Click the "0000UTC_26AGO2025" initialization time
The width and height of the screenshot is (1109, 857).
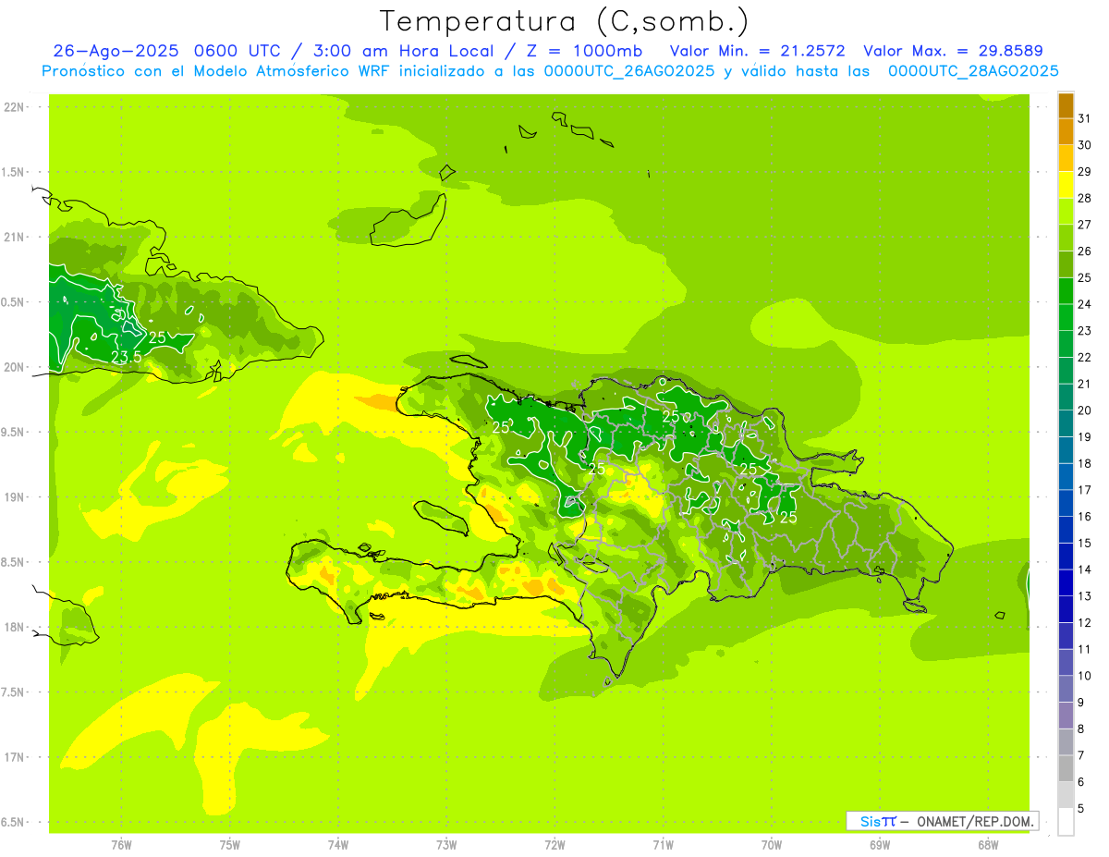[629, 71]
